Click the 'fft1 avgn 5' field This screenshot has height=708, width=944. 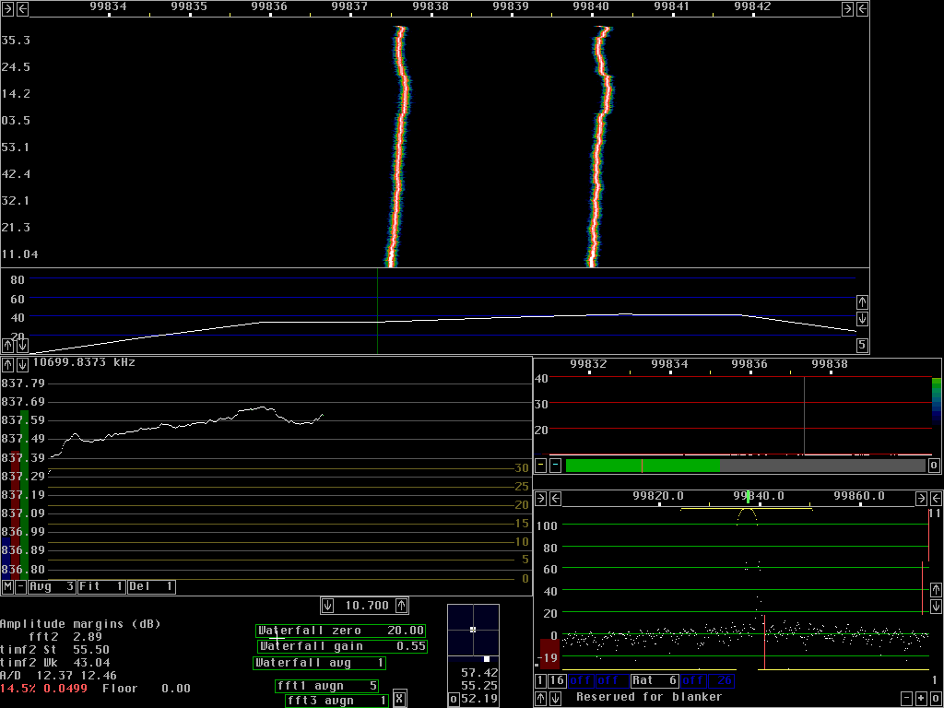pos(327,686)
